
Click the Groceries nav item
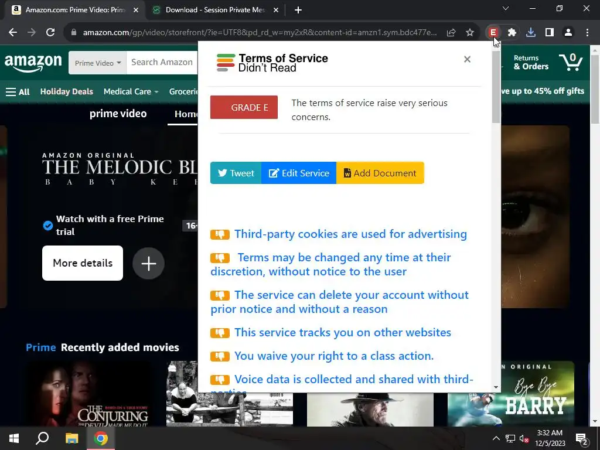click(x=183, y=92)
